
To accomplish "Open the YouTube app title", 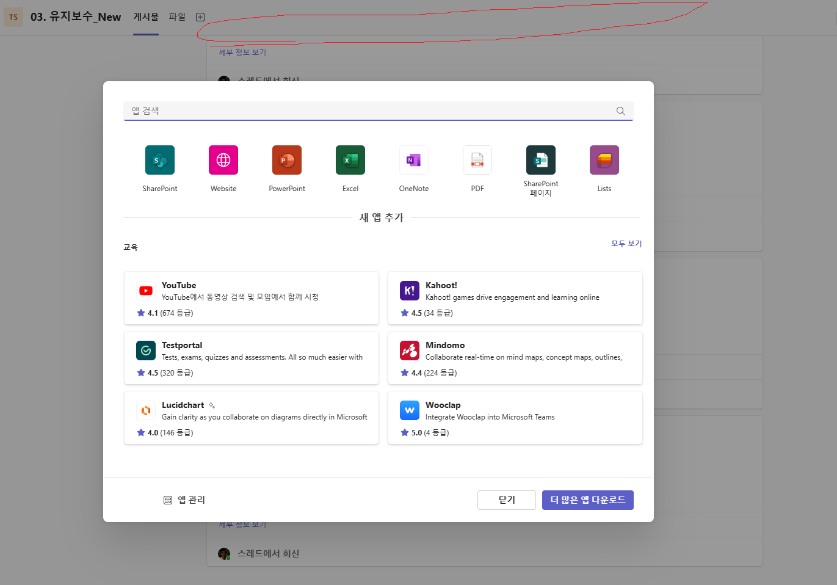I will [179, 285].
